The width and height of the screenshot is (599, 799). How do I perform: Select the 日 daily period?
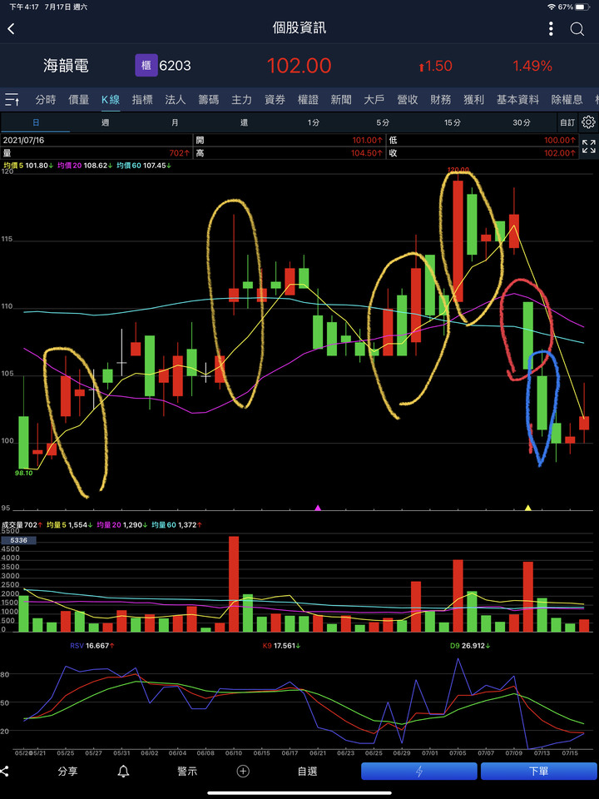click(x=36, y=122)
